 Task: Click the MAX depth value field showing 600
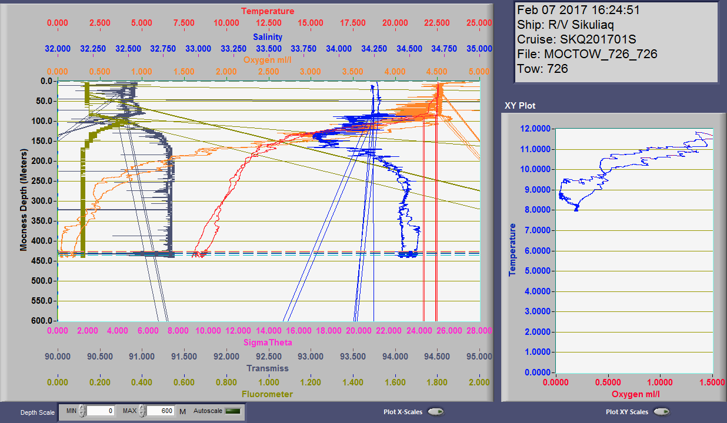161,411
